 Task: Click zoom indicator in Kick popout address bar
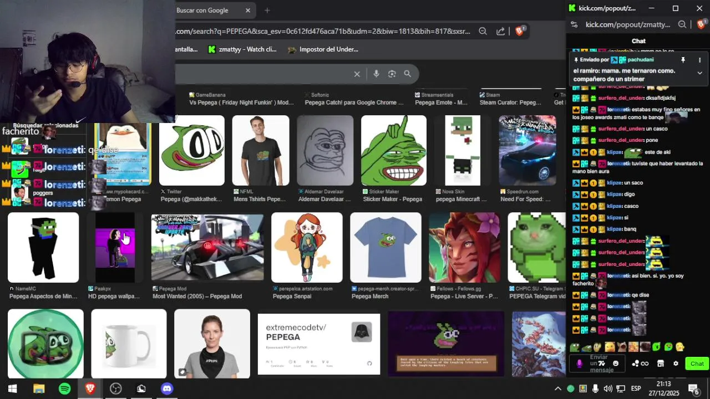[x=682, y=24]
